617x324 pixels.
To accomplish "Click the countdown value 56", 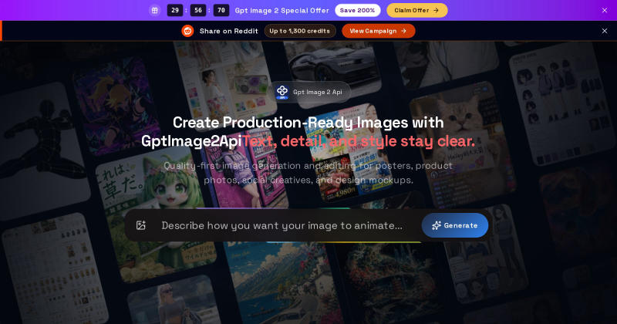I will (198, 10).
